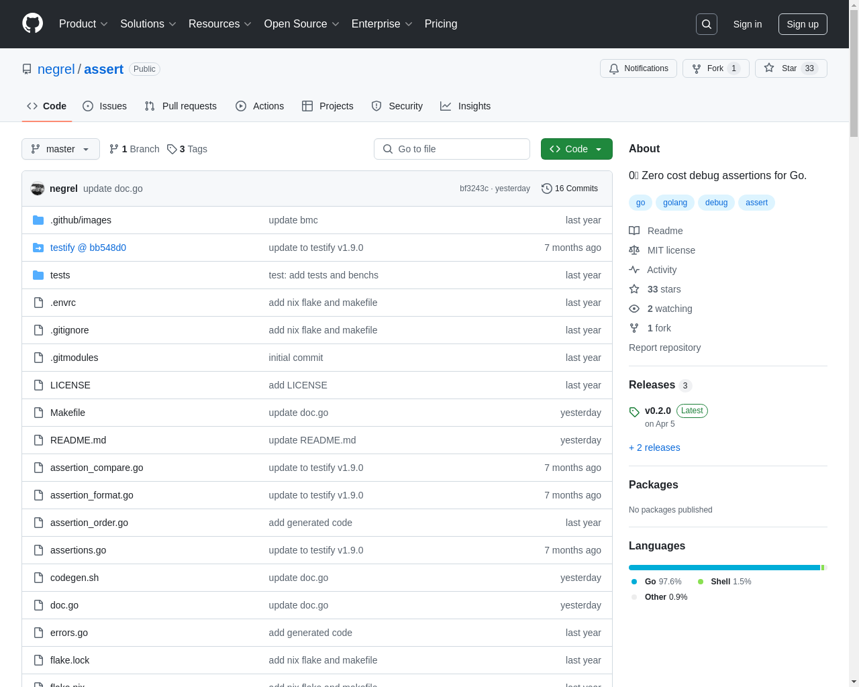
Task: Click the pulse icon next to Activity
Action: [634, 270]
